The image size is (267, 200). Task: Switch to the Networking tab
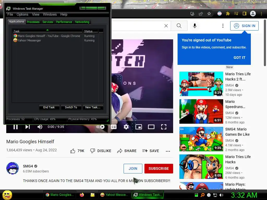[82, 22]
